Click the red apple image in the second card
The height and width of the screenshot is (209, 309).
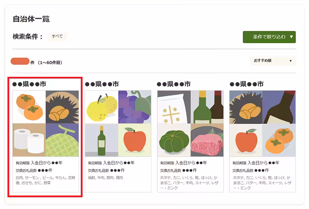pyautogui.click(x=135, y=139)
